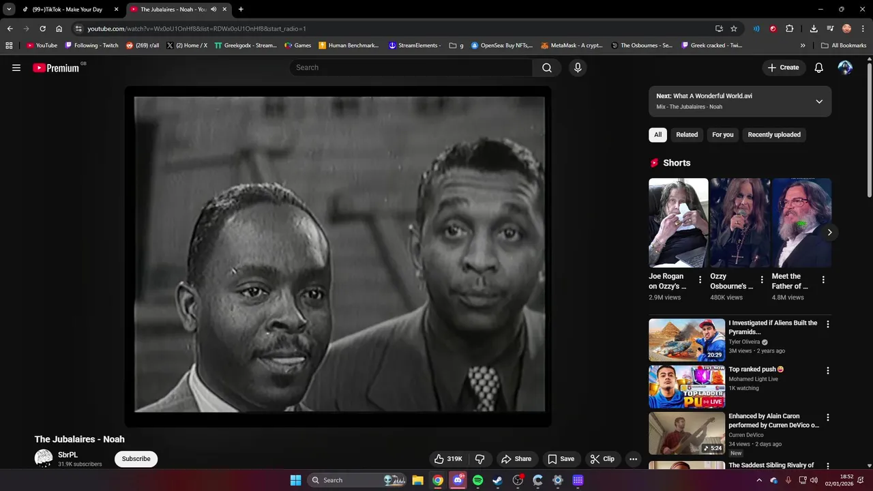Open the Aliens Built the Pyramids thumbnail

tap(687, 340)
